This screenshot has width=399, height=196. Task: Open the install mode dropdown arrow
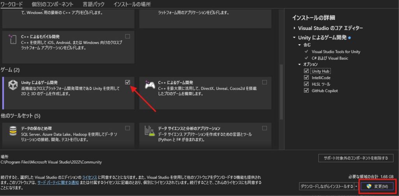click(x=356, y=186)
